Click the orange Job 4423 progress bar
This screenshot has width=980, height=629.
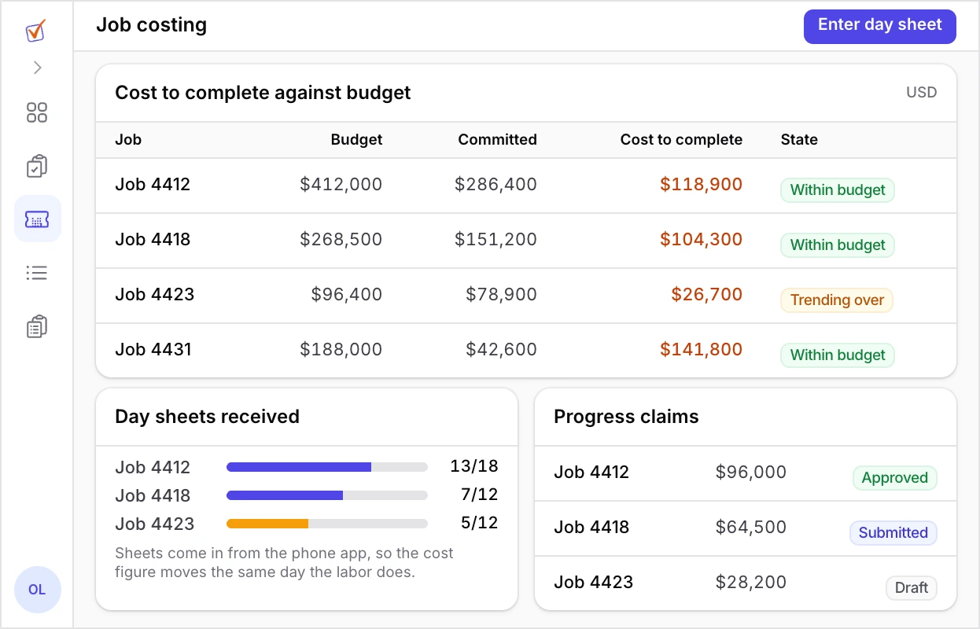coord(327,524)
